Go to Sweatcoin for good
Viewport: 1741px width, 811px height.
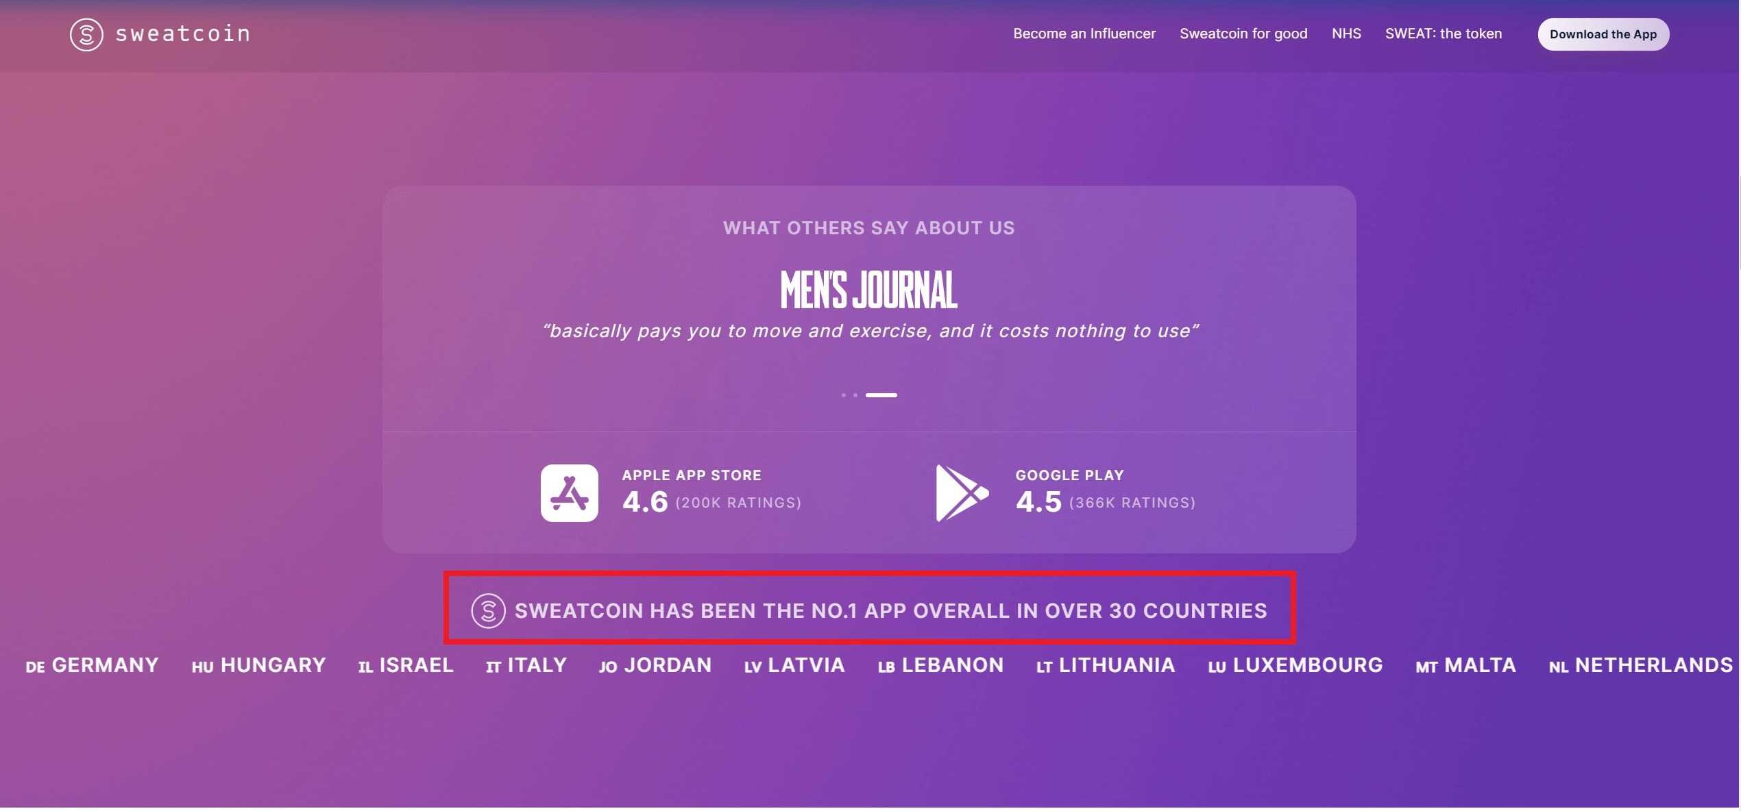point(1243,34)
